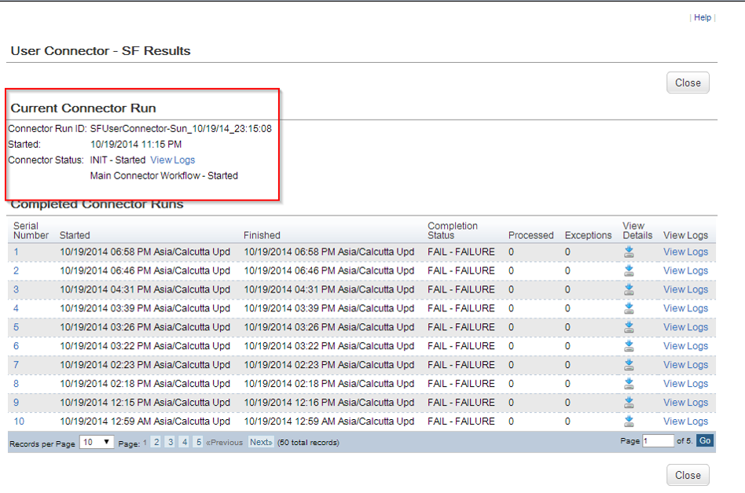Download view details for serial number 7

[x=629, y=365]
